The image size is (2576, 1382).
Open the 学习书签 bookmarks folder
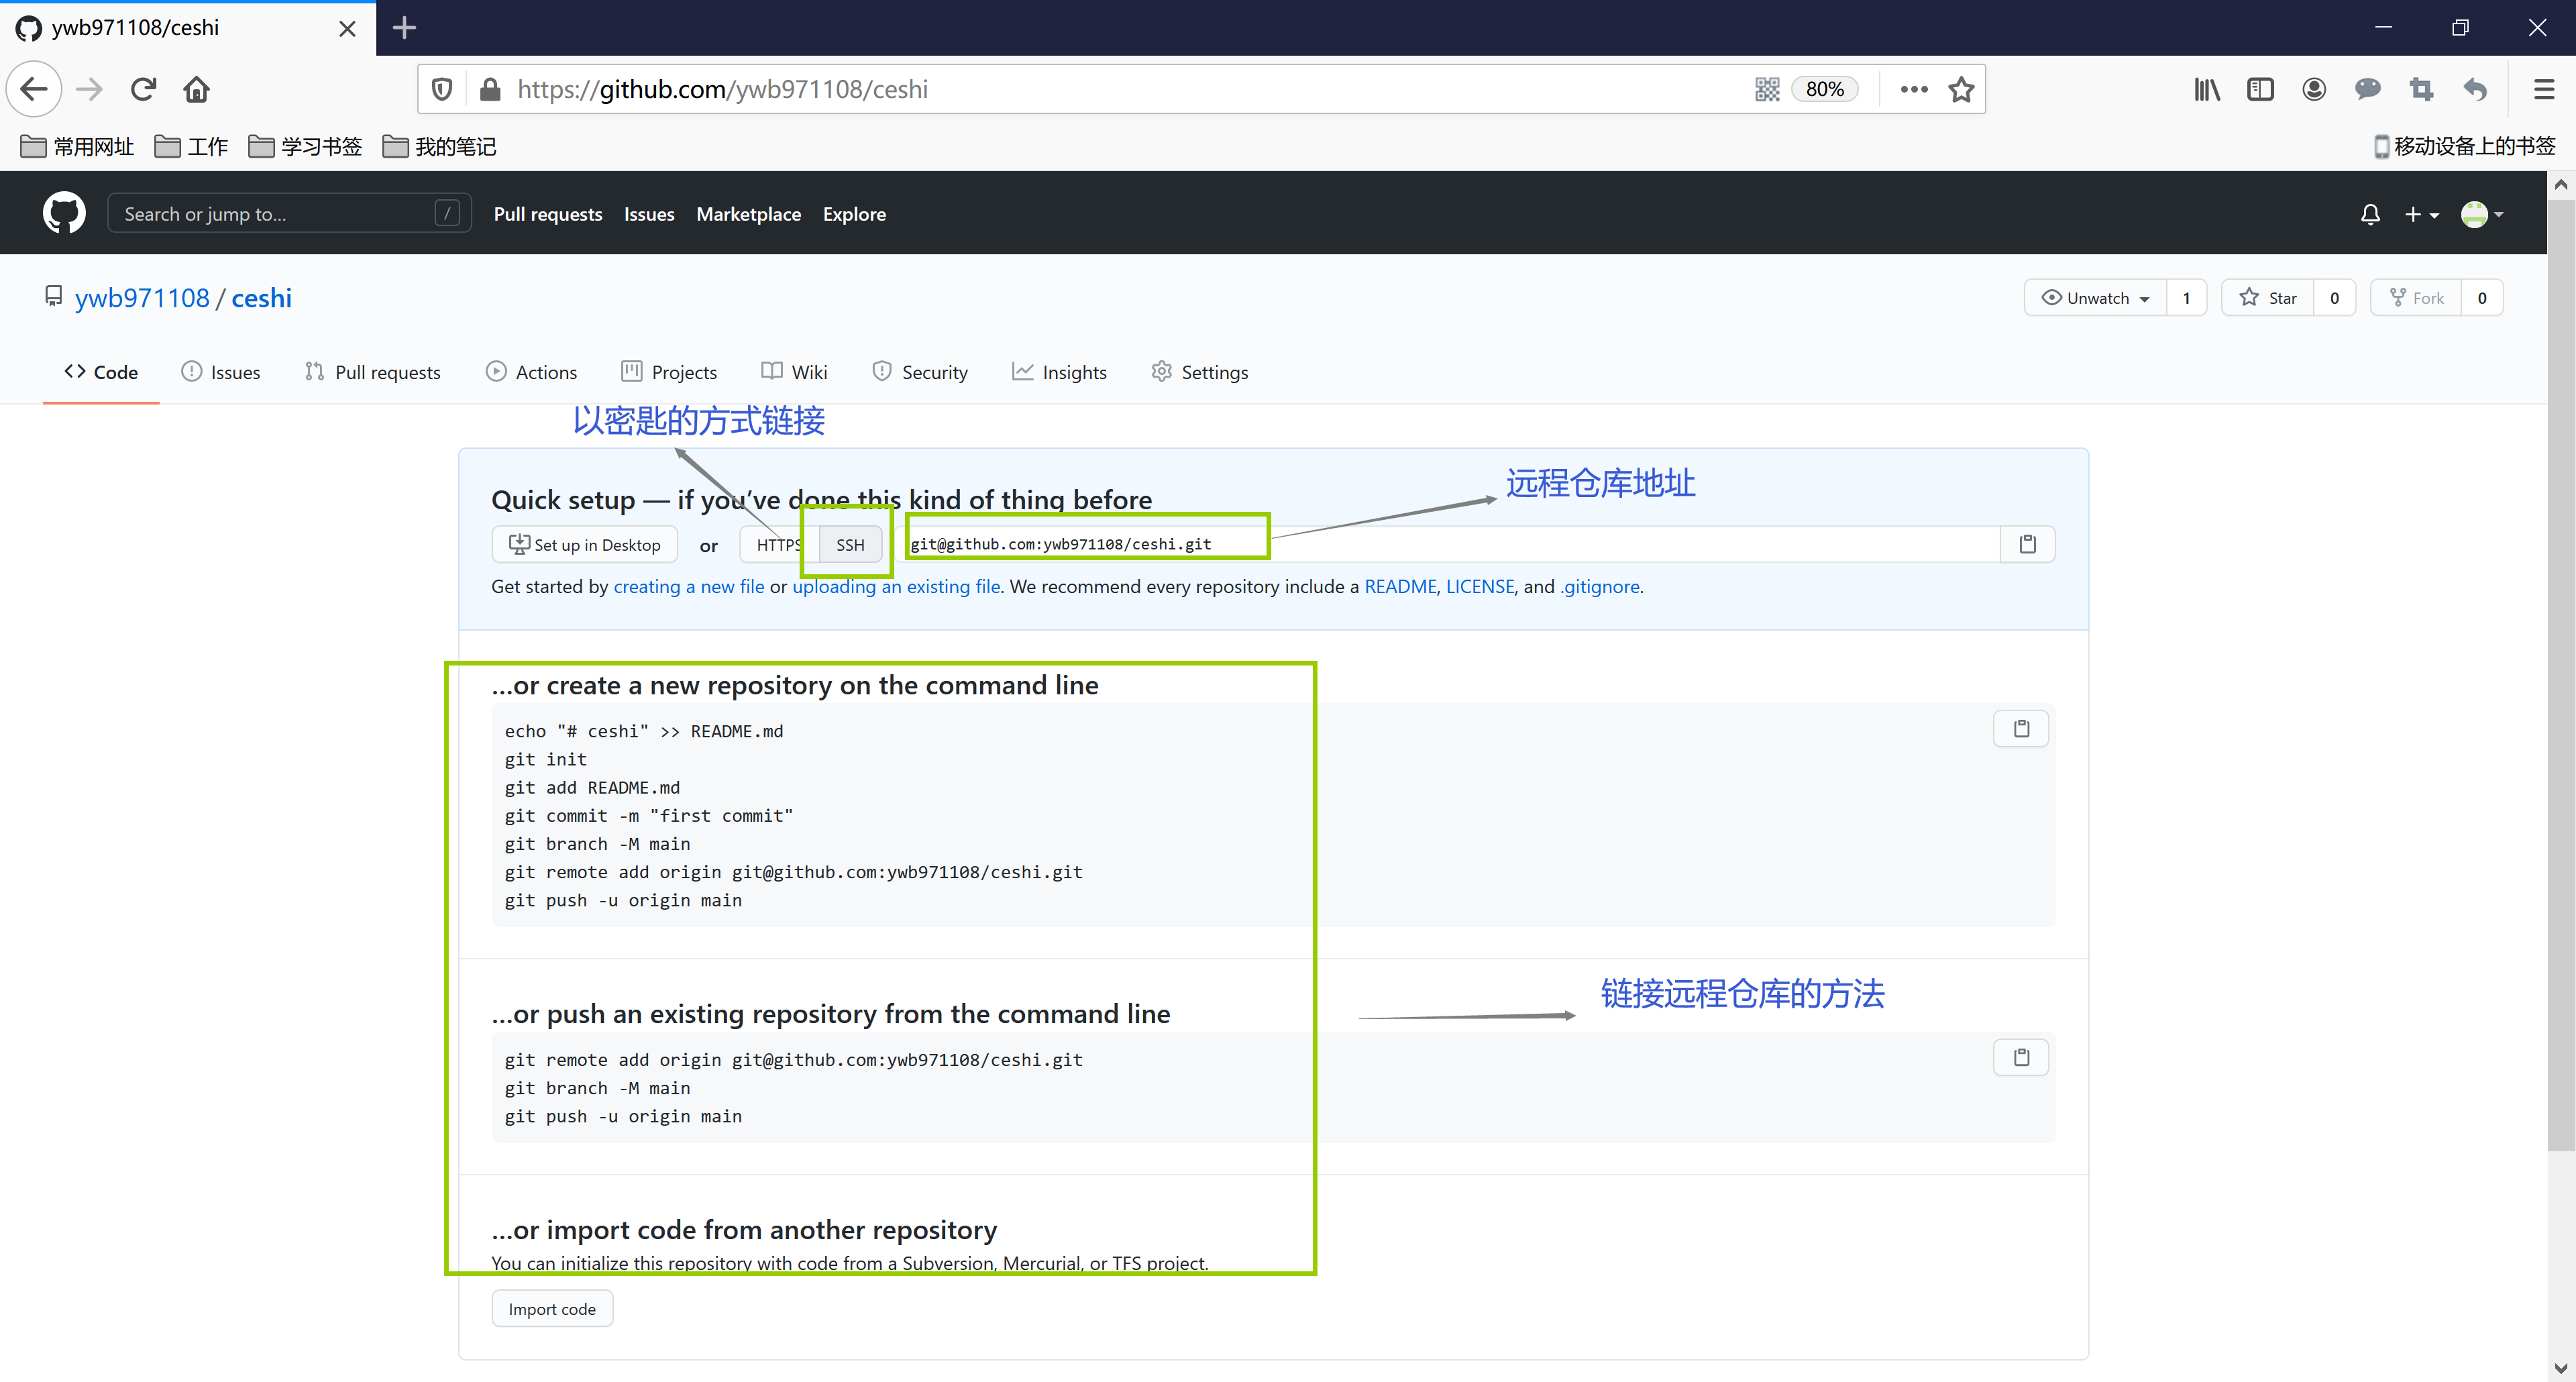305,147
